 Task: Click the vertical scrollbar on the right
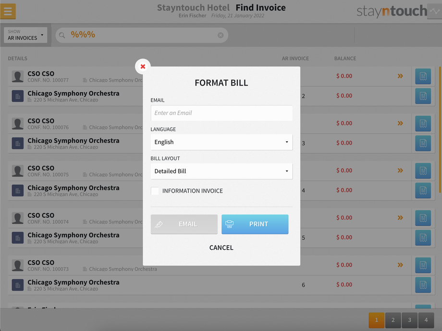[440, 130]
